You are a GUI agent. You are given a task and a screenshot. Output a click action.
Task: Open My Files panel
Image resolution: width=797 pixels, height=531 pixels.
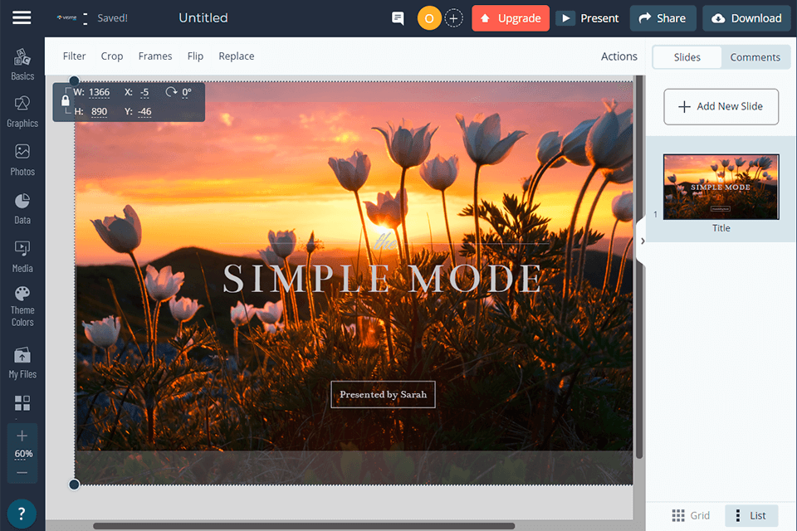coord(22,362)
